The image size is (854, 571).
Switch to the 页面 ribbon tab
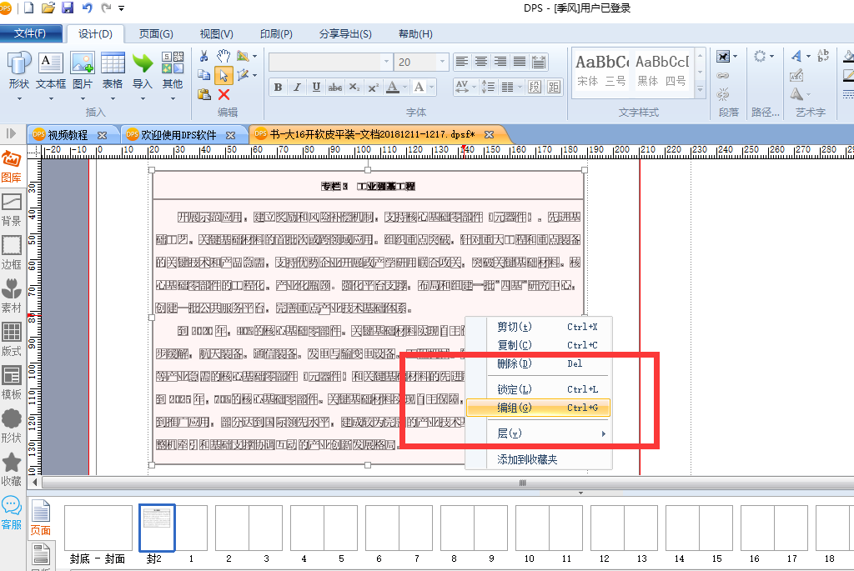pyautogui.click(x=156, y=33)
